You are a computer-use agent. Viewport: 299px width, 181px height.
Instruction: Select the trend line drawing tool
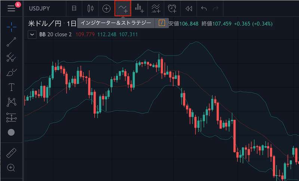pyautogui.click(x=11, y=42)
